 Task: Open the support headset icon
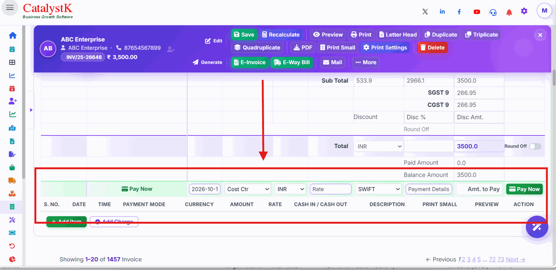coord(493,12)
